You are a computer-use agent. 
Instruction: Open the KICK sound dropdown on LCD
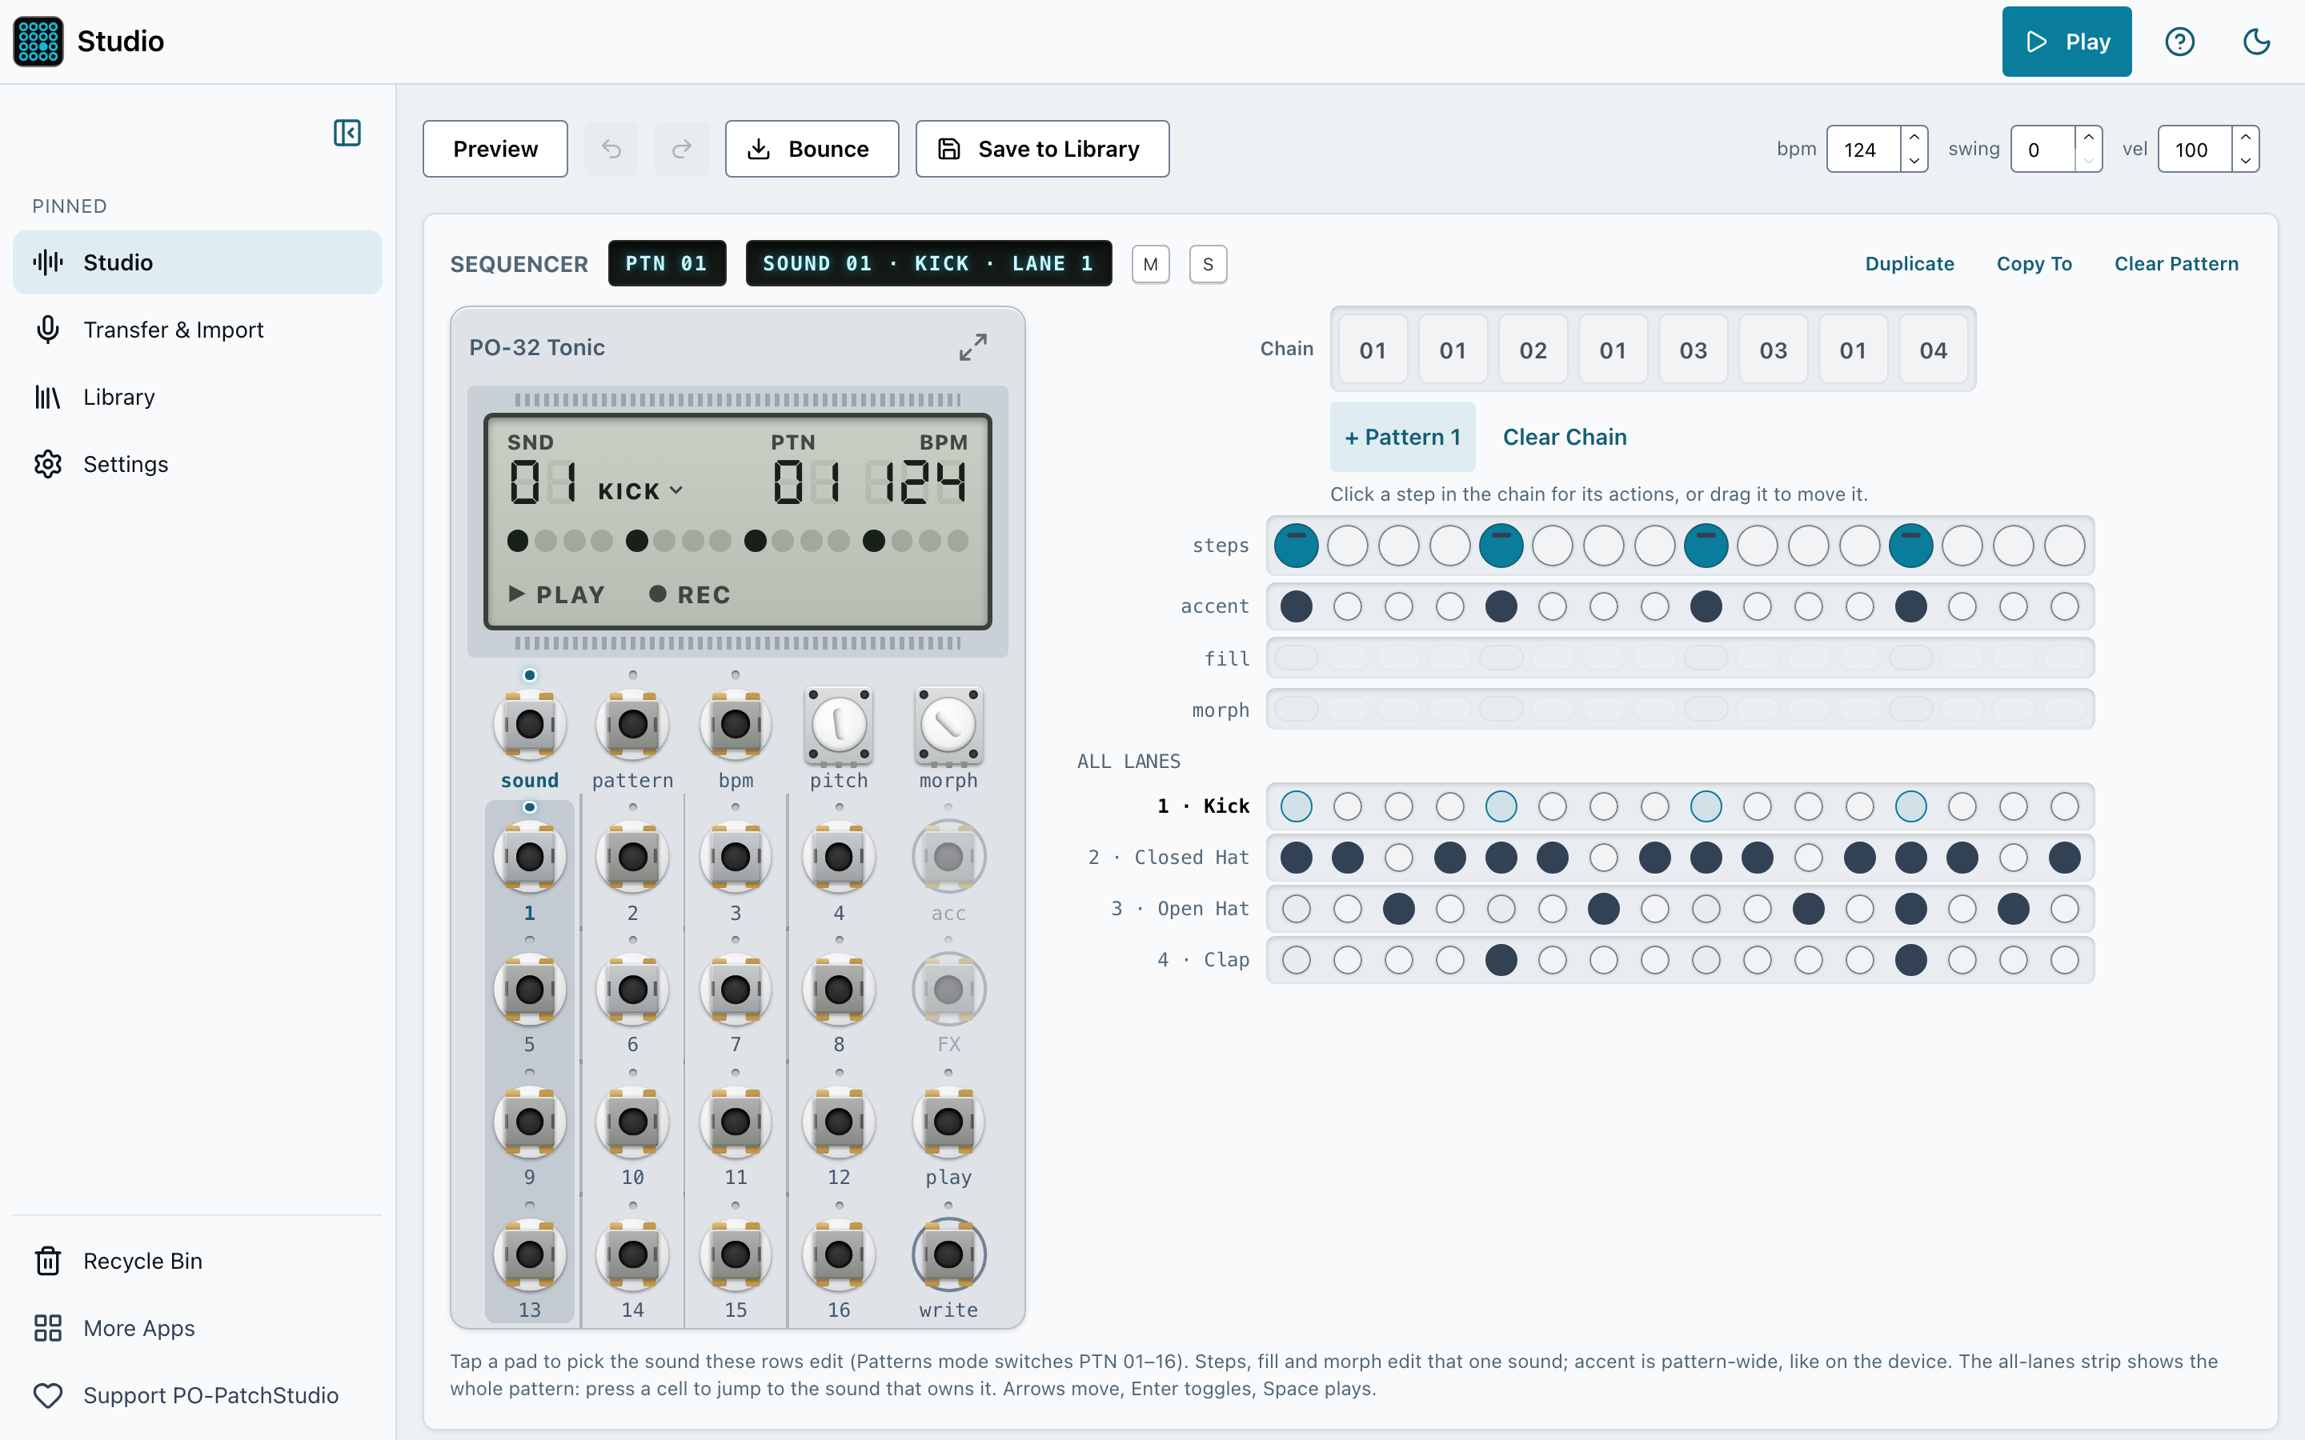click(x=640, y=490)
